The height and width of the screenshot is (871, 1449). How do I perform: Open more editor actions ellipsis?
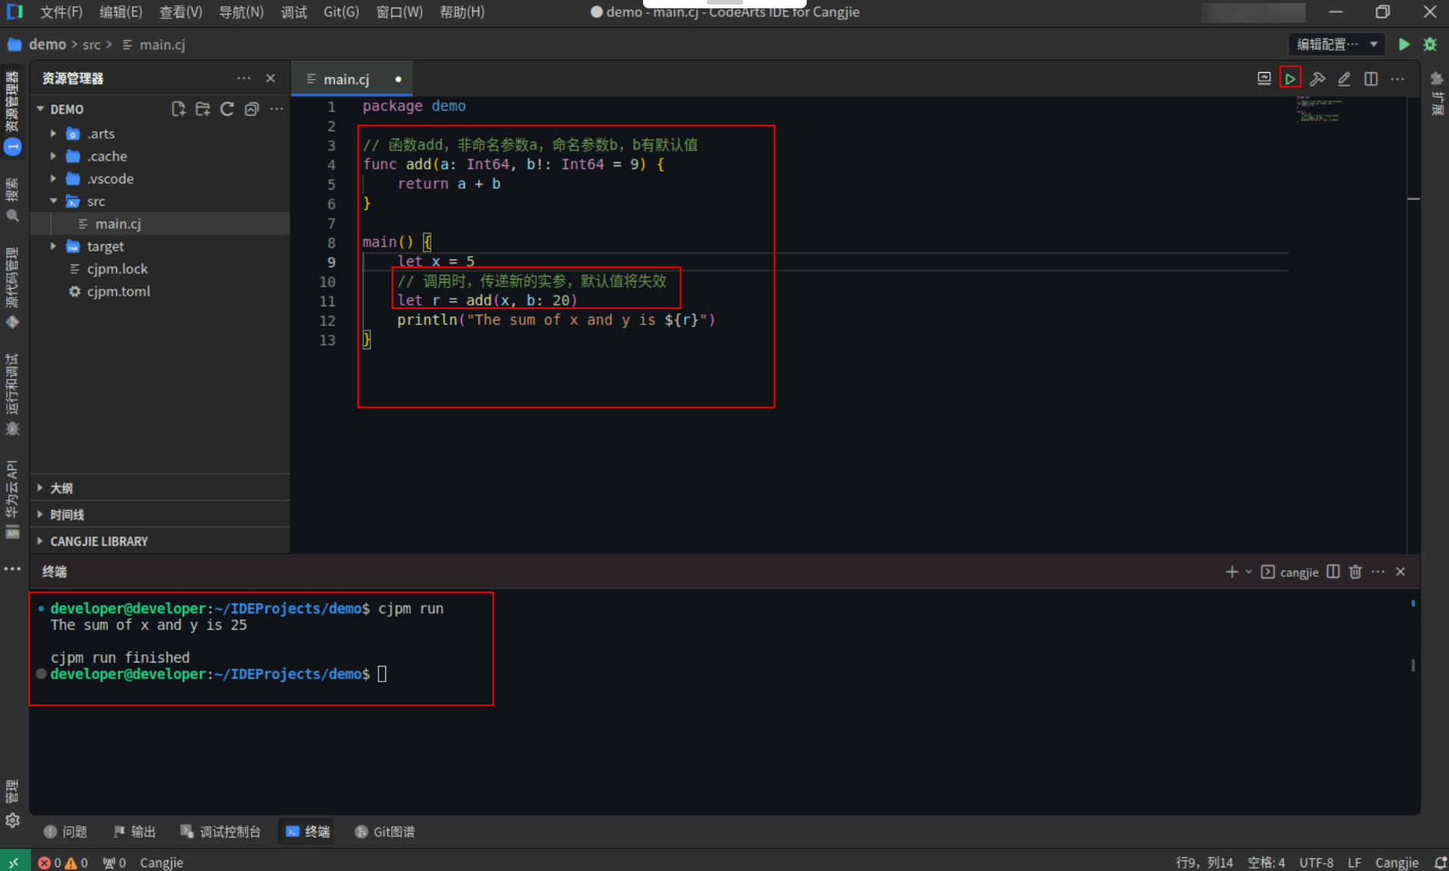pos(1397,79)
